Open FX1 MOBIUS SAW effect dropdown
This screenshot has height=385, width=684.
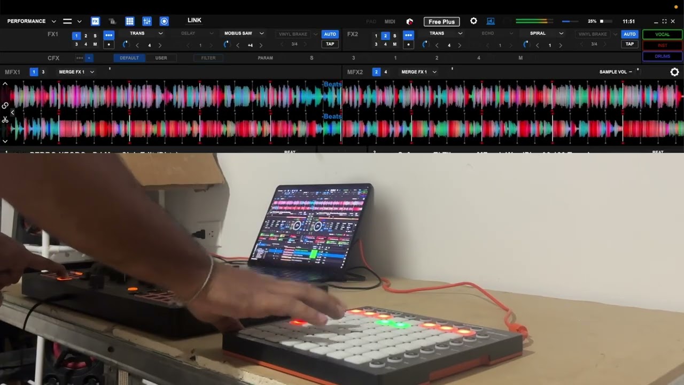[x=262, y=33]
